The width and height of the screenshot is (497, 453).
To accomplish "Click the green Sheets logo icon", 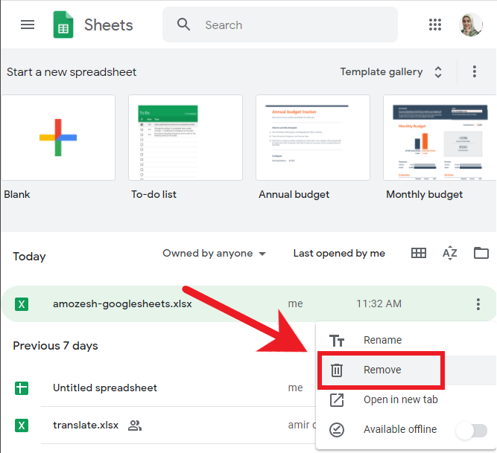I will (63, 25).
